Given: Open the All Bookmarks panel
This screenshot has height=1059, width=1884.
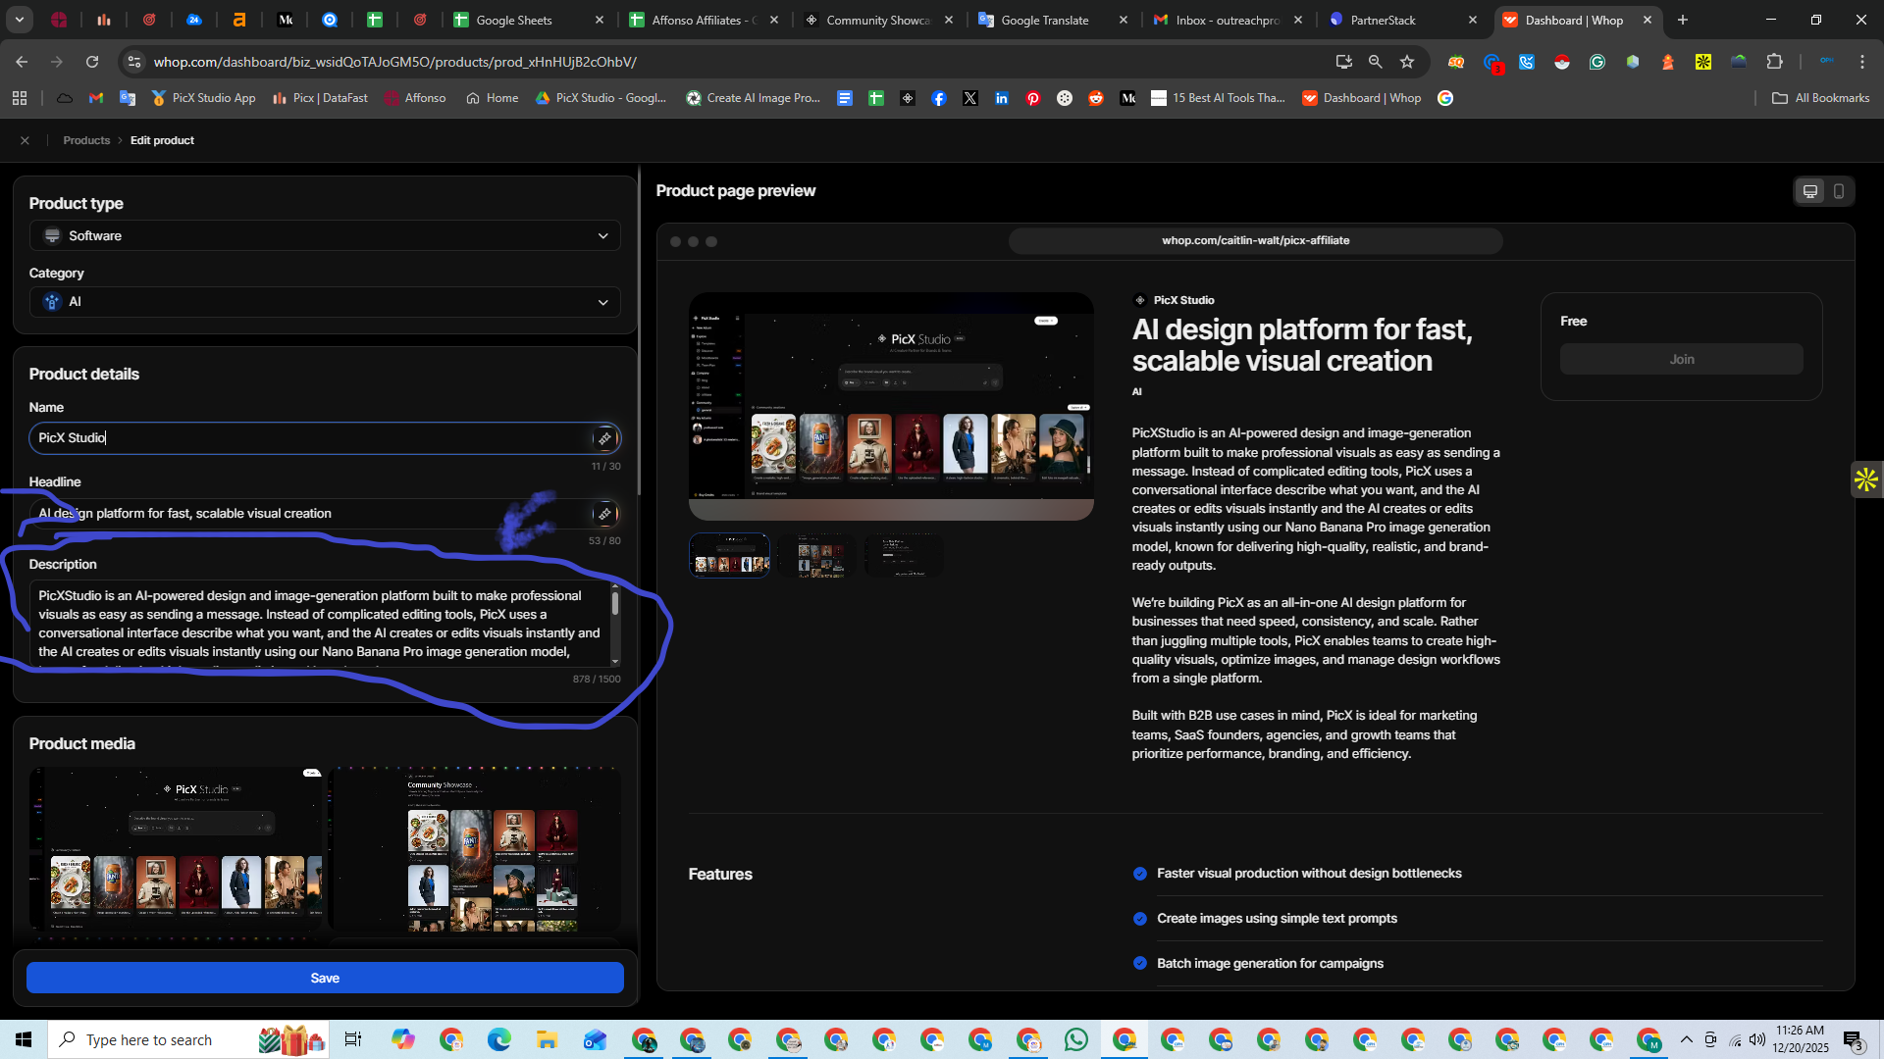Looking at the screenshot, I should [x=1820, y=98].
